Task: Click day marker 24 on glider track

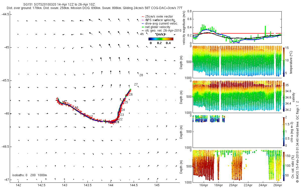Action: coord(123,110)
